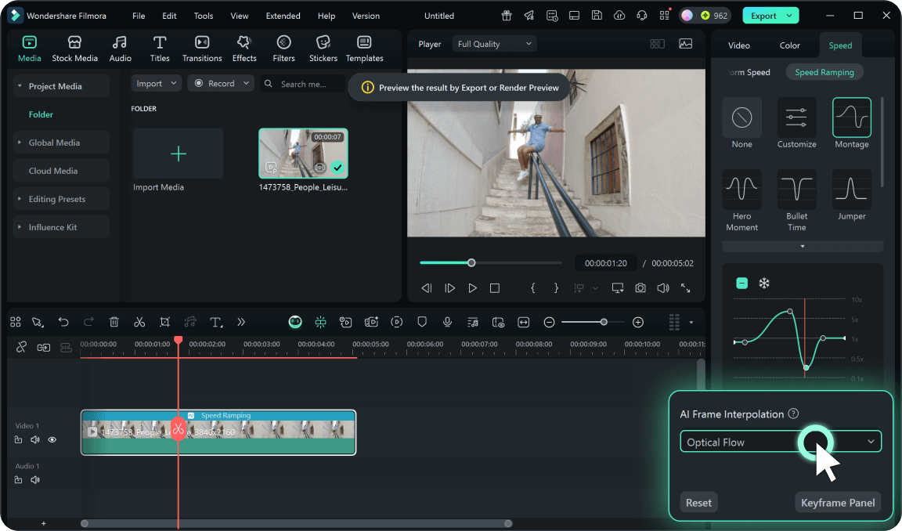Expand more speed ramping presets arrow
The height and width of the screenshot is (531, 902).
click(803, 246)
